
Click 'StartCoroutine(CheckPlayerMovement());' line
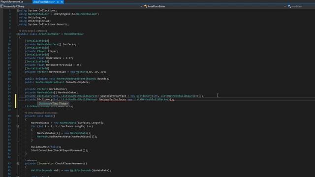point(60,150)
